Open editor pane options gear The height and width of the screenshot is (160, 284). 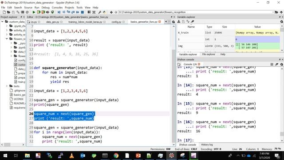click(x=174, y=22)
